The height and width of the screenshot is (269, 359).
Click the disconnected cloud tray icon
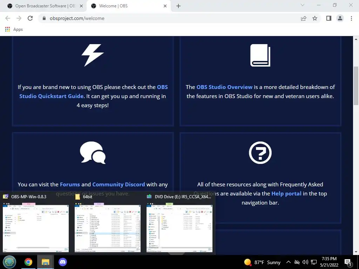[297, 262]
